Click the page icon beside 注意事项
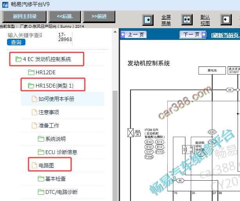The image size is (240, 201). point(34,112)
